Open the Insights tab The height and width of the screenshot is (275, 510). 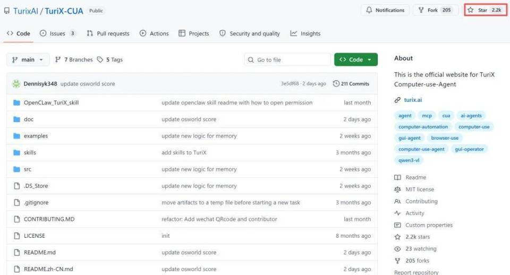pos(305,33)
